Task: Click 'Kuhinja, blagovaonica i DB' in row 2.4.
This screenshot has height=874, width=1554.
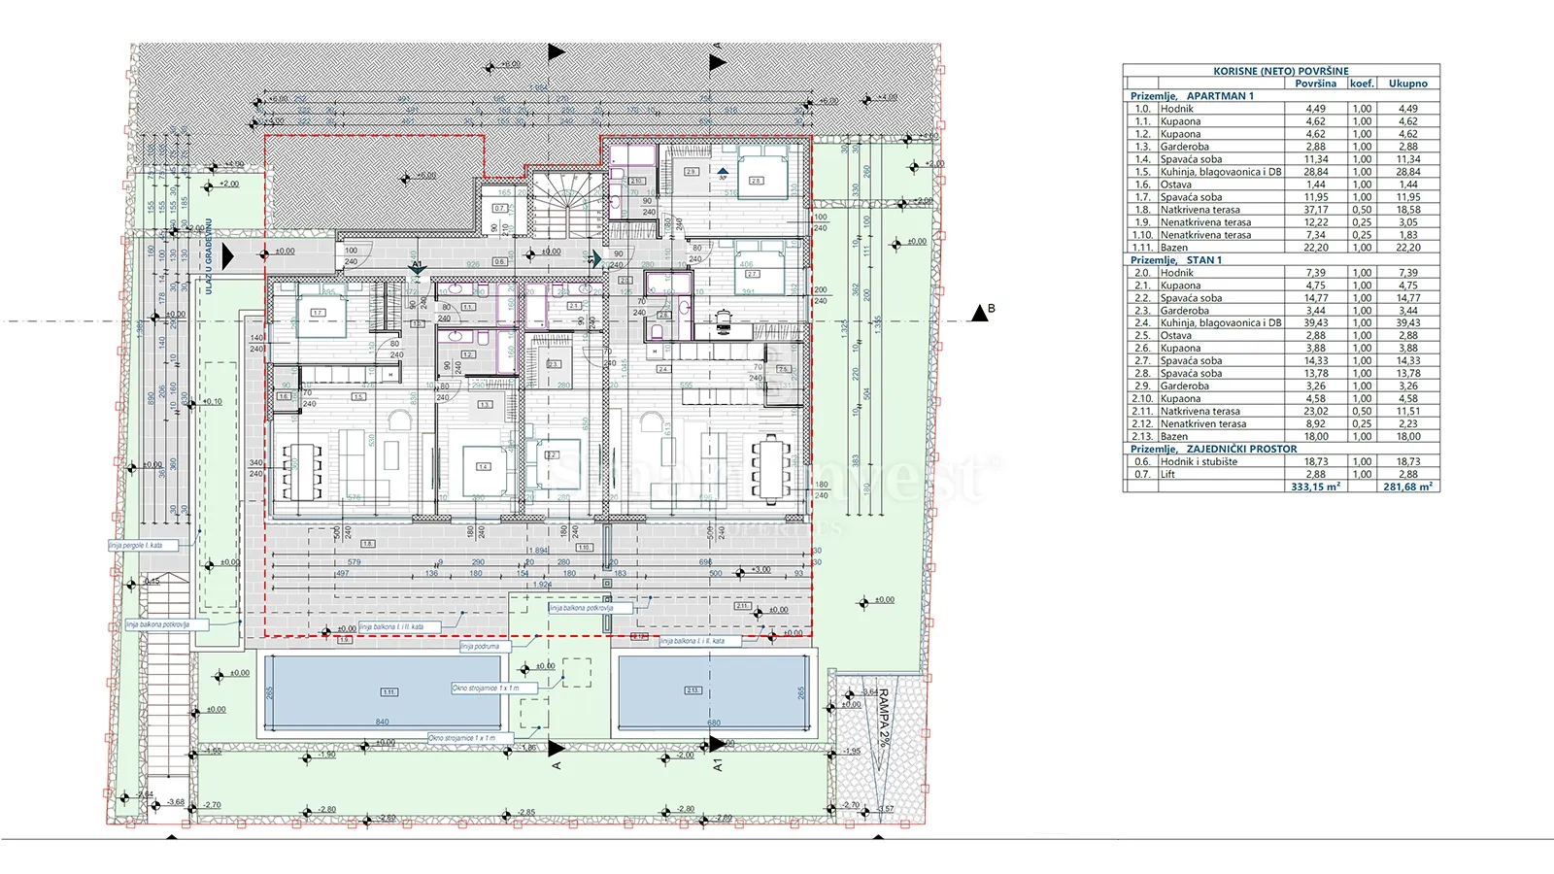Action: coord(1221,323)
